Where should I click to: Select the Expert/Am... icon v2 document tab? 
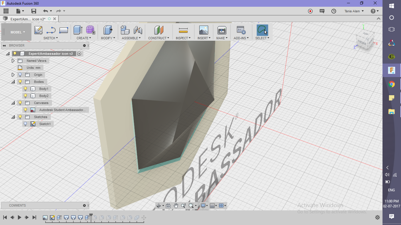point(28,19)
